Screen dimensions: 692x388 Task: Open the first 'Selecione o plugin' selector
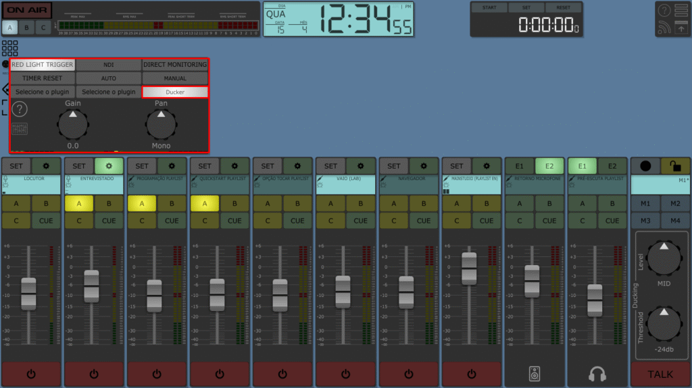click(43, 92)
